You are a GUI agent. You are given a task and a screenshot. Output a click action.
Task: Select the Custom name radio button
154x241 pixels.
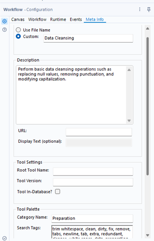coord(18,36)
